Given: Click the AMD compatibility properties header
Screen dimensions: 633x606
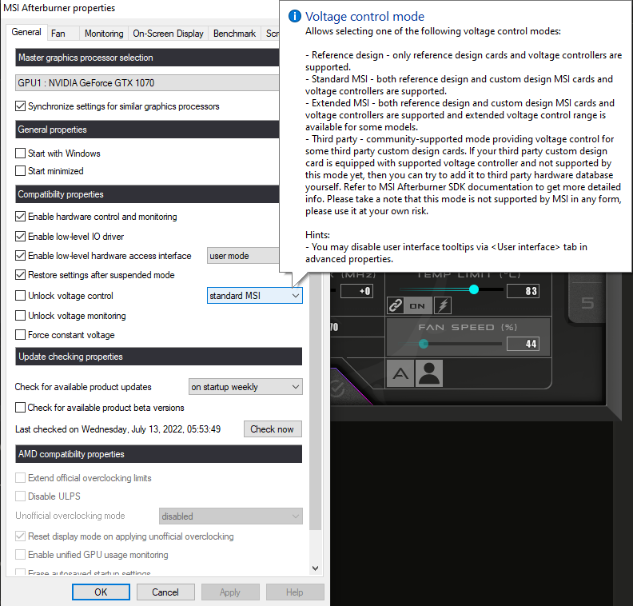Looking at the screenshot, I should click(x=159, y=454).
